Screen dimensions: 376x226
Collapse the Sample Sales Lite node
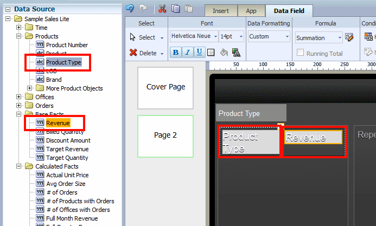8,18
